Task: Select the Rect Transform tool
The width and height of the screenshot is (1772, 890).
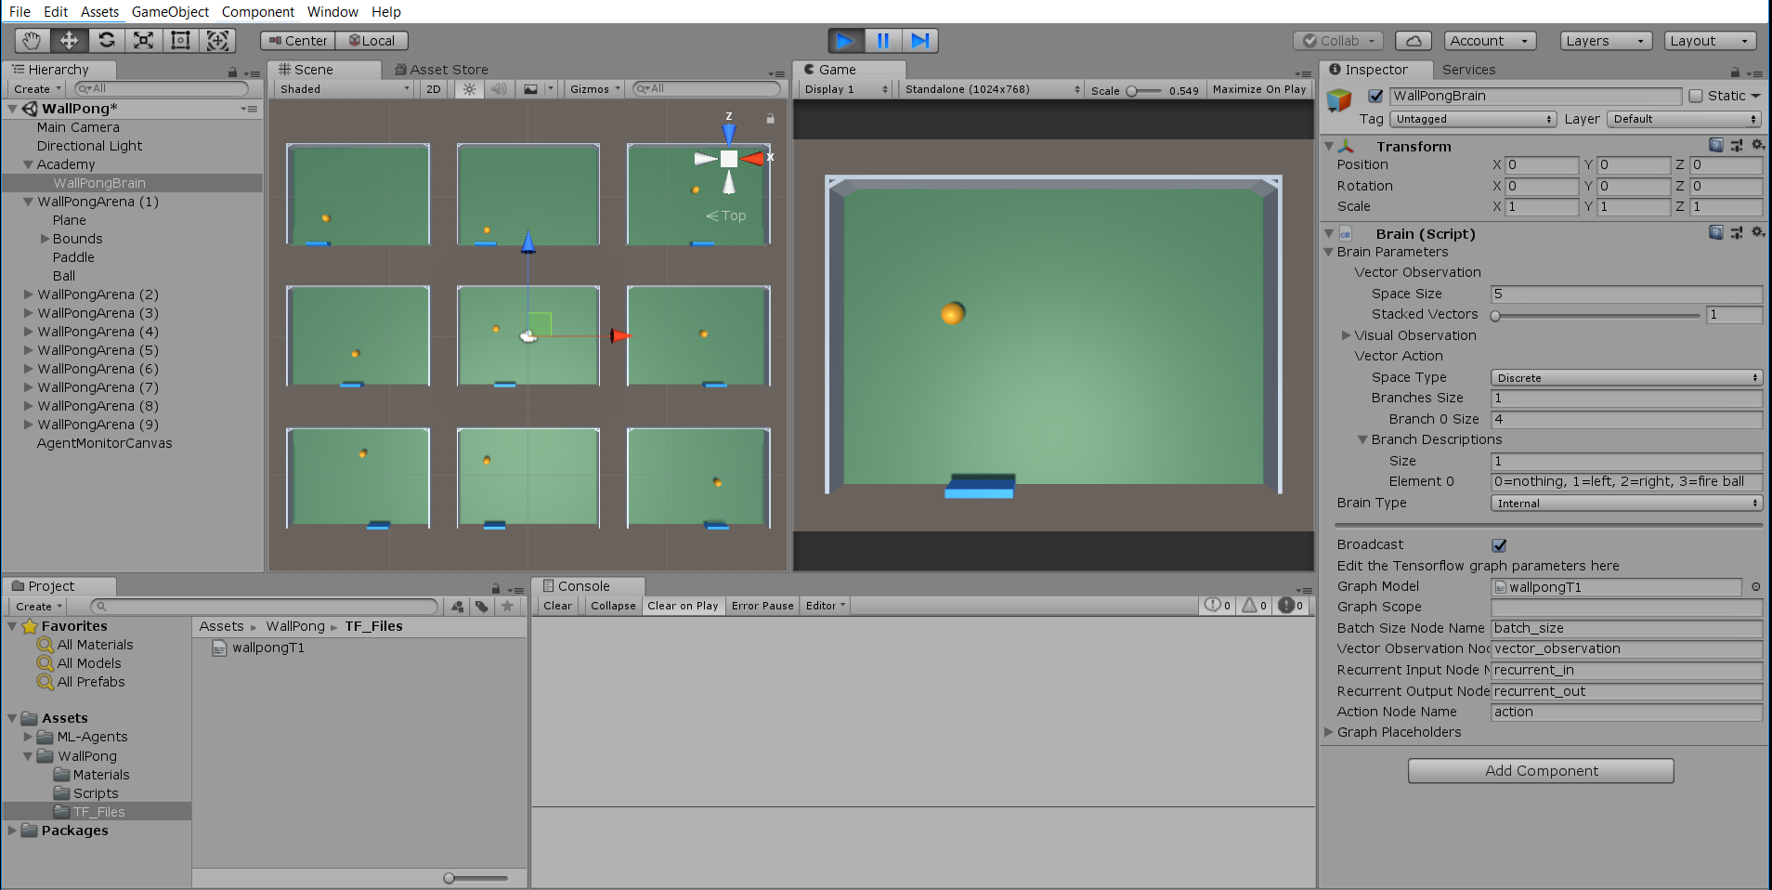Action: 181,41
